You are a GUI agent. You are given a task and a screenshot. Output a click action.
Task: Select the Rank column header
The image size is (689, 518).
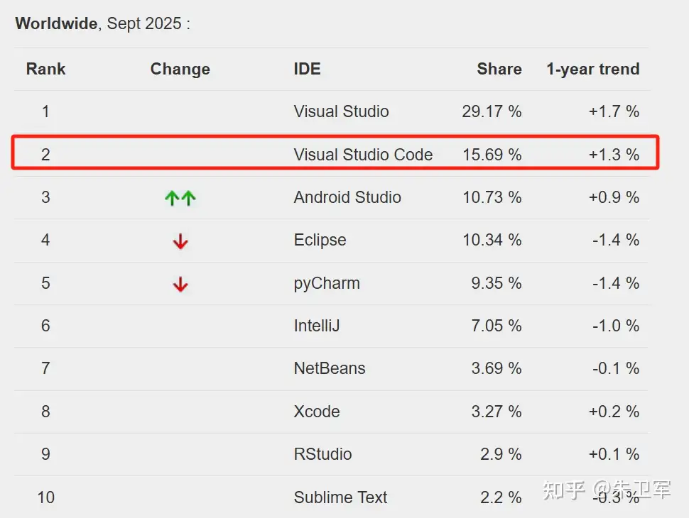[x=45, y=69]
